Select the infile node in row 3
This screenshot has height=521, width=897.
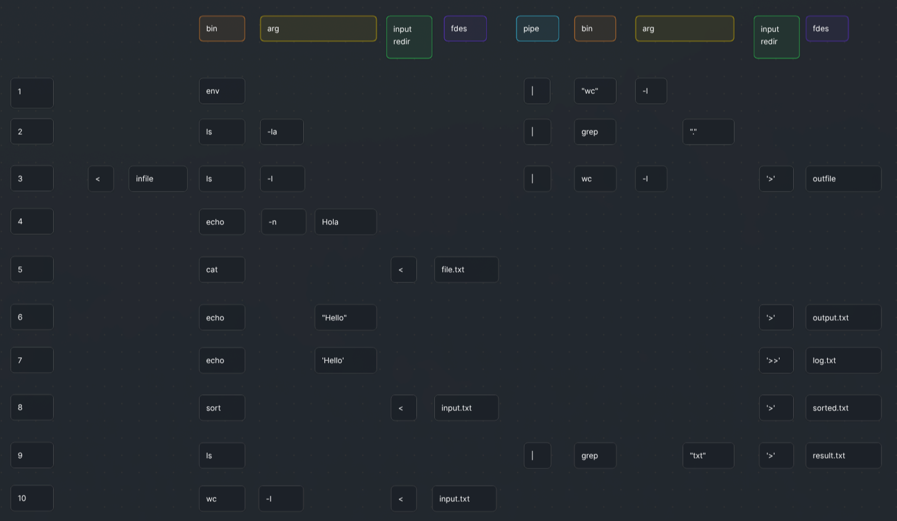[158, 179]
